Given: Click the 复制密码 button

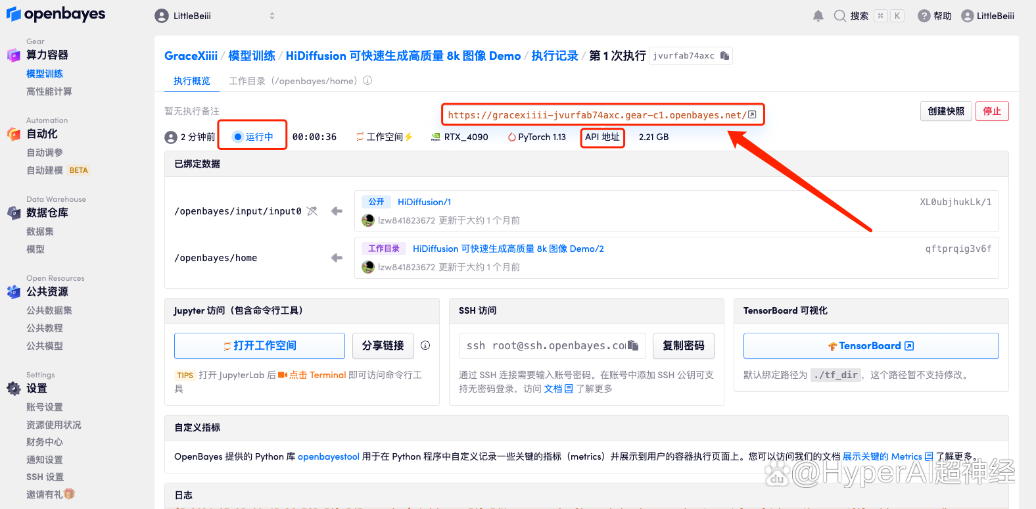Looking at the screenshot, I should pyautogui.click(x=684, y=345).
